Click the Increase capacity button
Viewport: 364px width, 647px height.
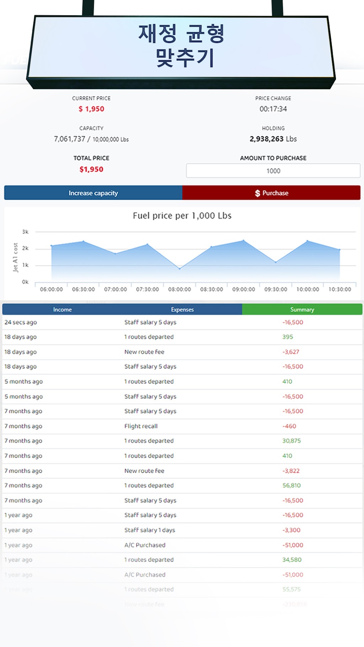point(93,193)
